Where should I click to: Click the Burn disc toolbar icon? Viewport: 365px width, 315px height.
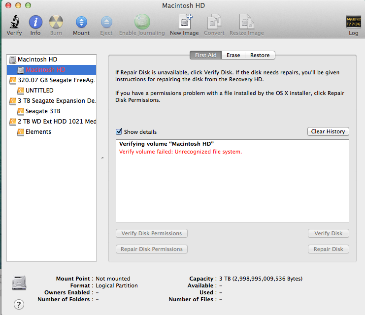tap(56, 22)
